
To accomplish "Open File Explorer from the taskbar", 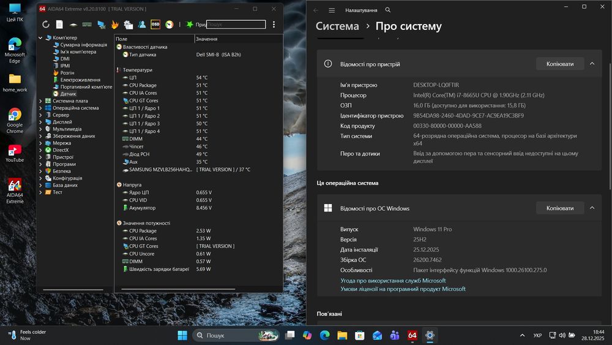I will [x=342, y=335].
